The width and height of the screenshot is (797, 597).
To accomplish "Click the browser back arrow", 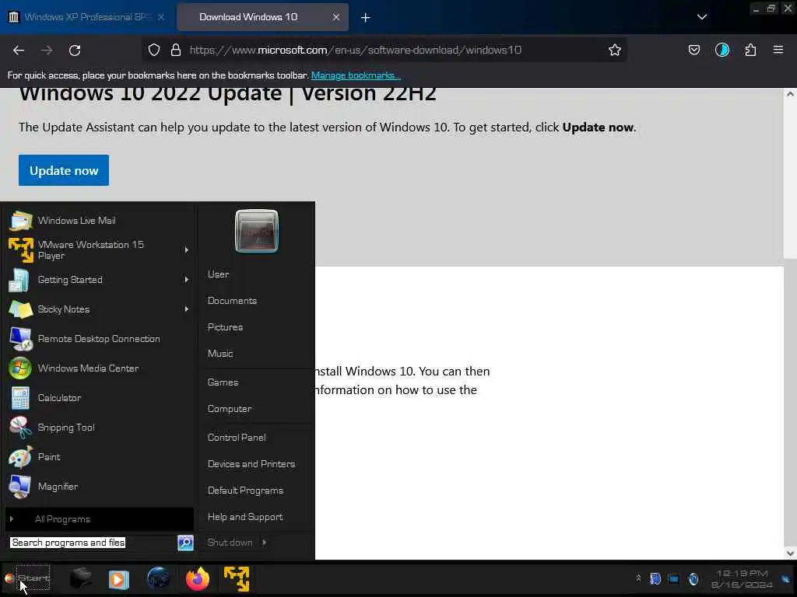I will click(x=19, y=51).
